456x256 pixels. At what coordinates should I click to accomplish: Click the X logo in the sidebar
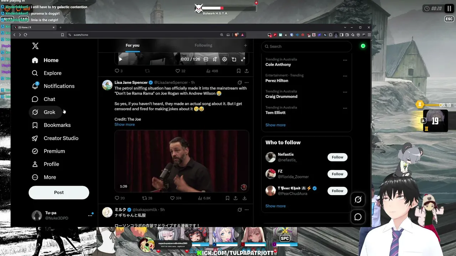tap(35, 46)
